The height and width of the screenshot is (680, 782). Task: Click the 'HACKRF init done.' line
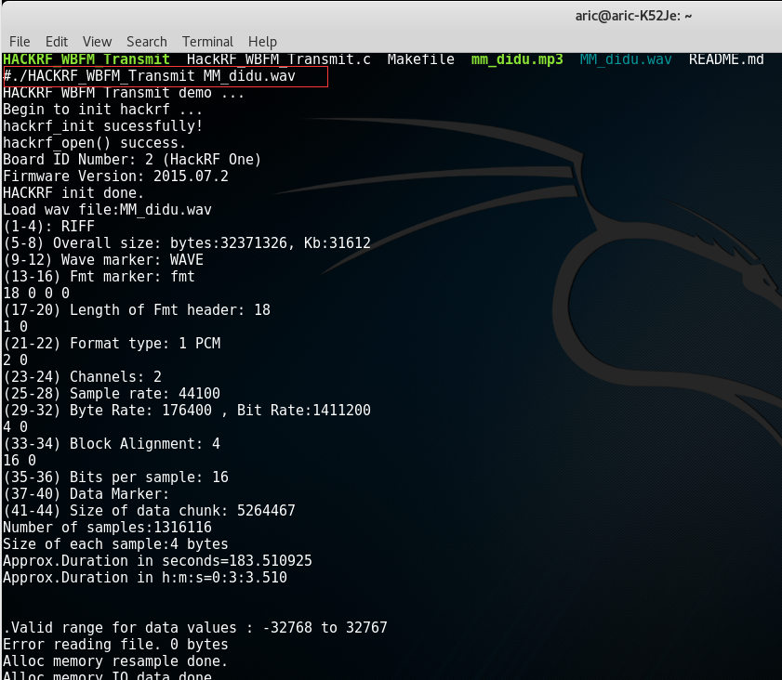click(x=73, y=193)
